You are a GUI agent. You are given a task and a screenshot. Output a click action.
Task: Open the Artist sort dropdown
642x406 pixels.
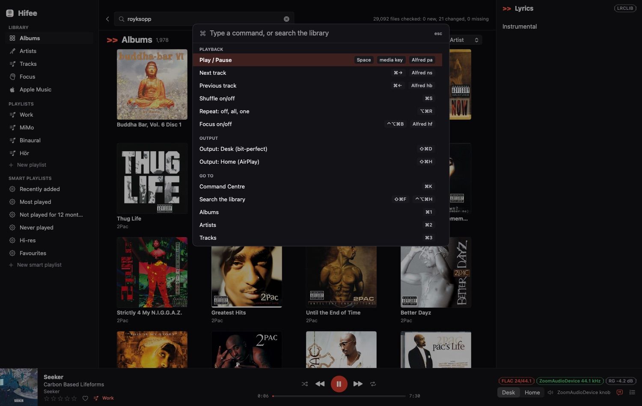coord(465,40)
